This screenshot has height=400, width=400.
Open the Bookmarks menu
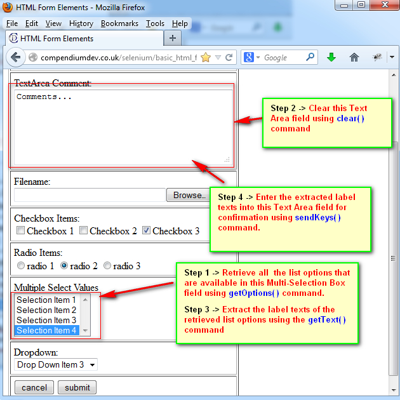119,23
